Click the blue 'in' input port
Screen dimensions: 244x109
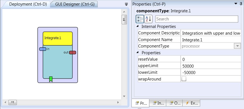[x=43, y=49]
